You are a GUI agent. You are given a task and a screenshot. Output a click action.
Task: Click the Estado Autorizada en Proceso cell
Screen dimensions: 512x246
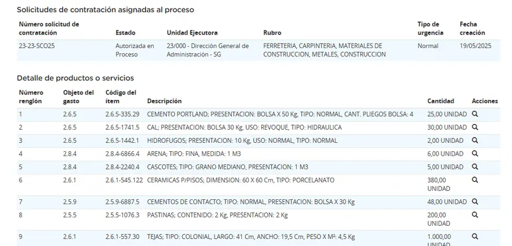coord(135,50)
